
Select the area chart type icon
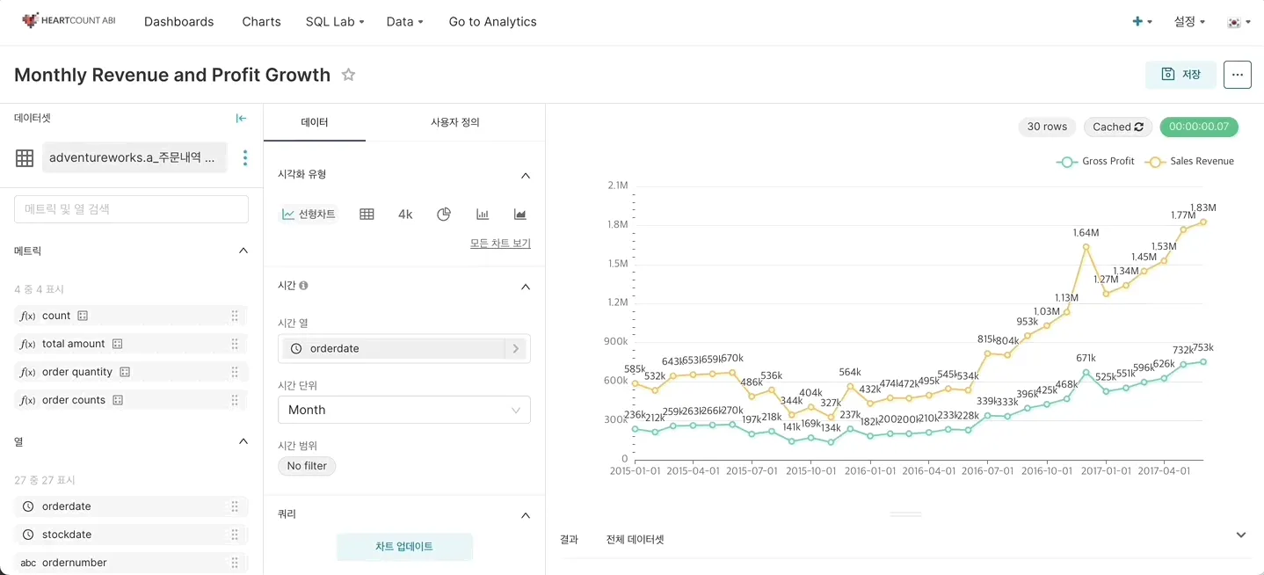tap(520, 215)
